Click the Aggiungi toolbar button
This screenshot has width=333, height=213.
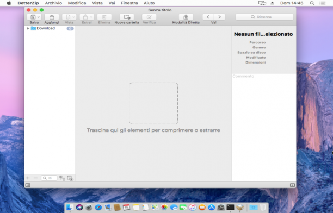point(52,17)
